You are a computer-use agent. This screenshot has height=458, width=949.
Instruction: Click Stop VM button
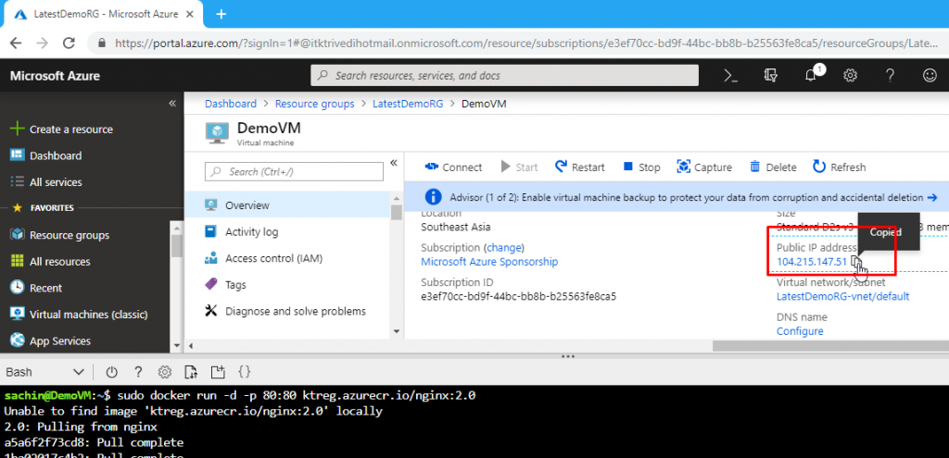coord(641,167)
